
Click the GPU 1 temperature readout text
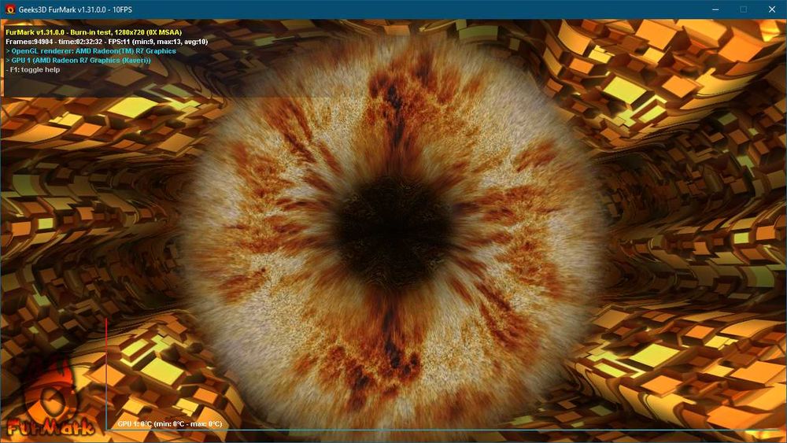click(x=170, y=424)
